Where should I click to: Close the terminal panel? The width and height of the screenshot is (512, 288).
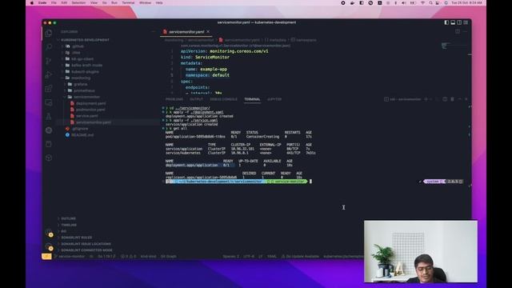466,99
